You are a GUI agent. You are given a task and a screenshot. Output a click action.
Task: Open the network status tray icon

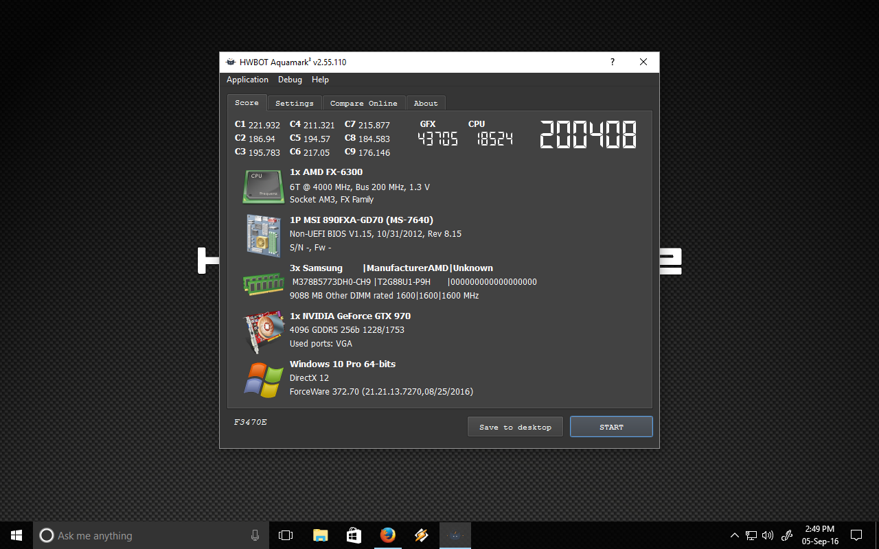[752, 535]
